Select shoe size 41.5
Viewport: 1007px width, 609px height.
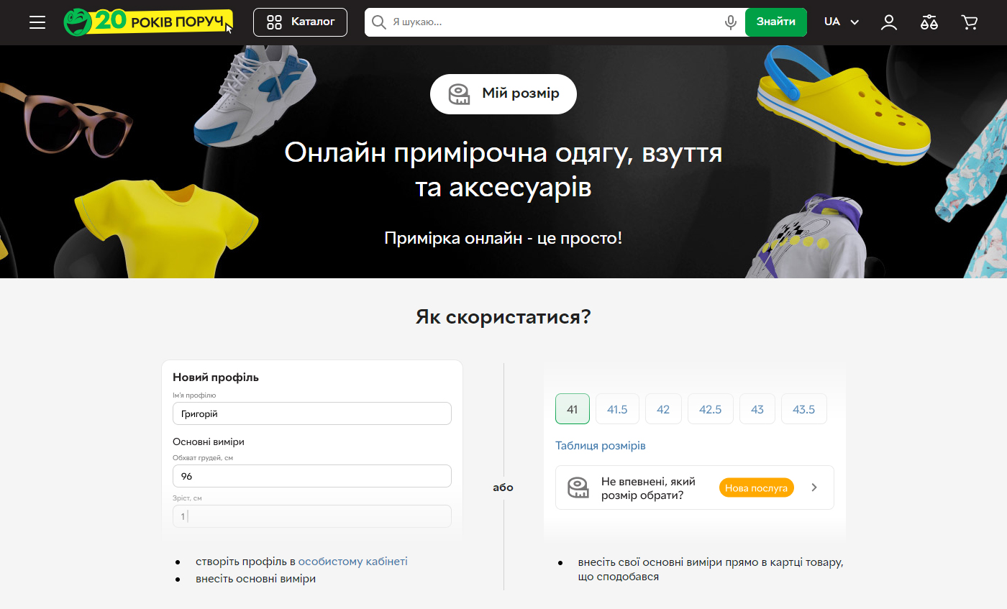coord(617,409)
